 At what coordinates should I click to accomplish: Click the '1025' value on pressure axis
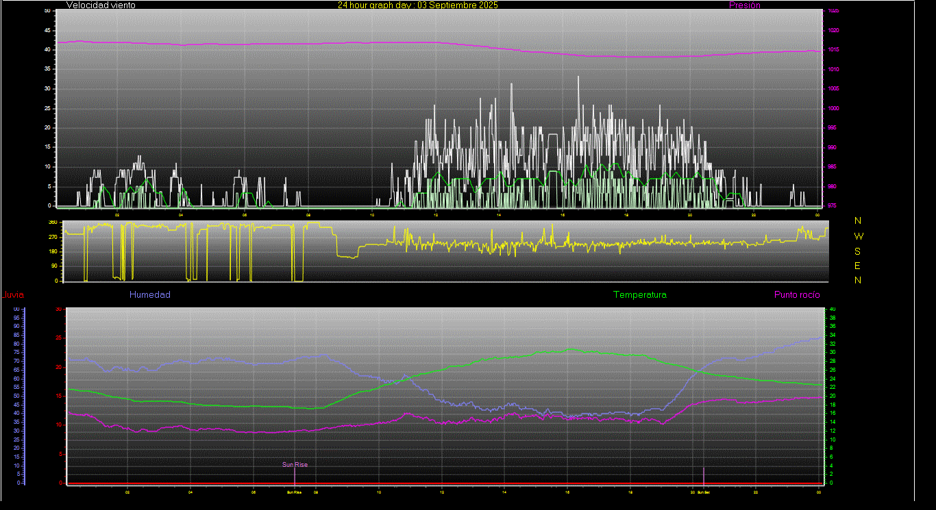(833, 11)
